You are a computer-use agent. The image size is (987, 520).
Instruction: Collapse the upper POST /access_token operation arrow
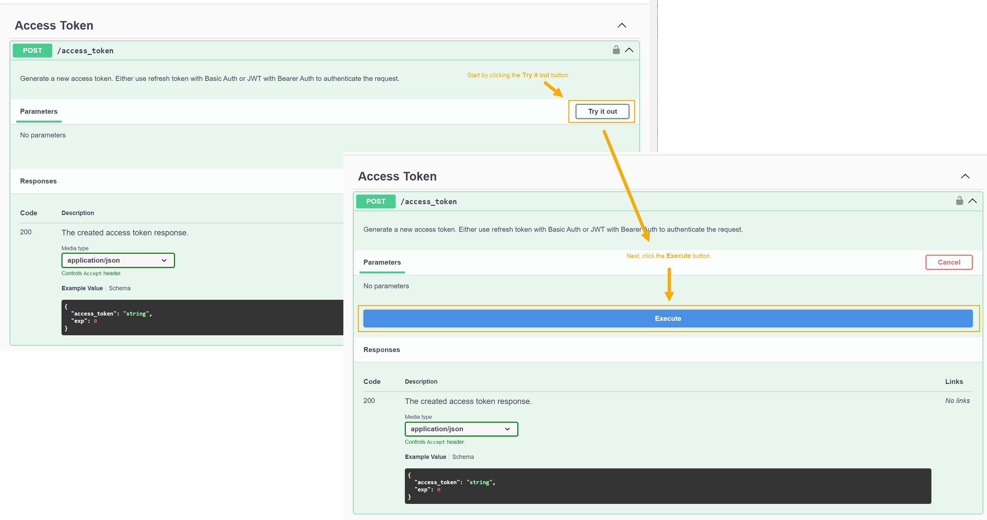[x=629, y=50]
